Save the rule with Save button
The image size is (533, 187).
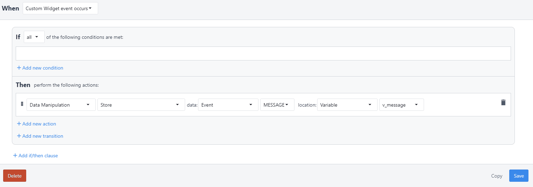[x=518, y=176]
